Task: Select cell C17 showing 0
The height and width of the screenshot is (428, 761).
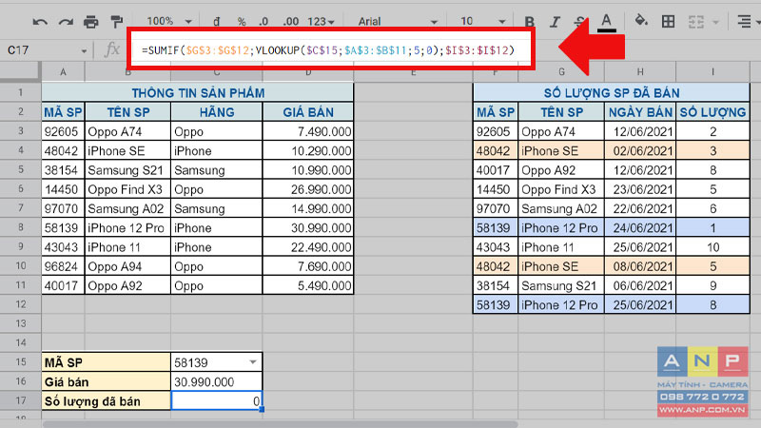Action: pos(217,400)
